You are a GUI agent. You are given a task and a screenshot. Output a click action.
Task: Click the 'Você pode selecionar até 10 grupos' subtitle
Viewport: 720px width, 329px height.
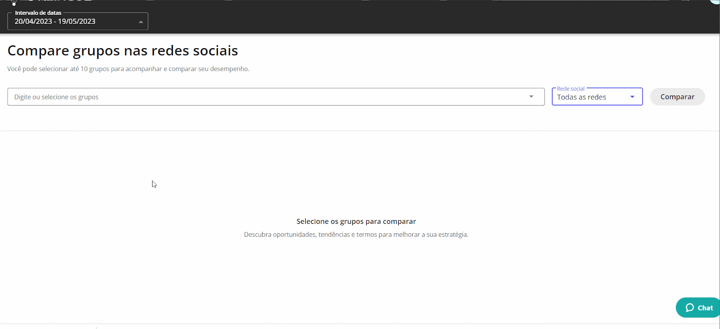(x=128, y=69)
